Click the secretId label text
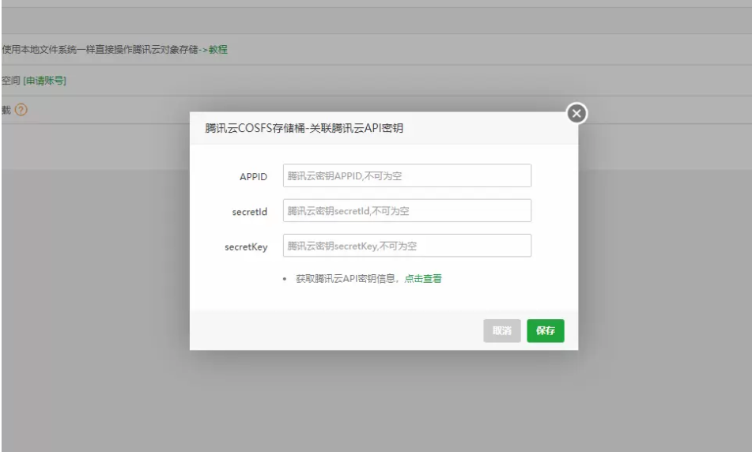 249,212
